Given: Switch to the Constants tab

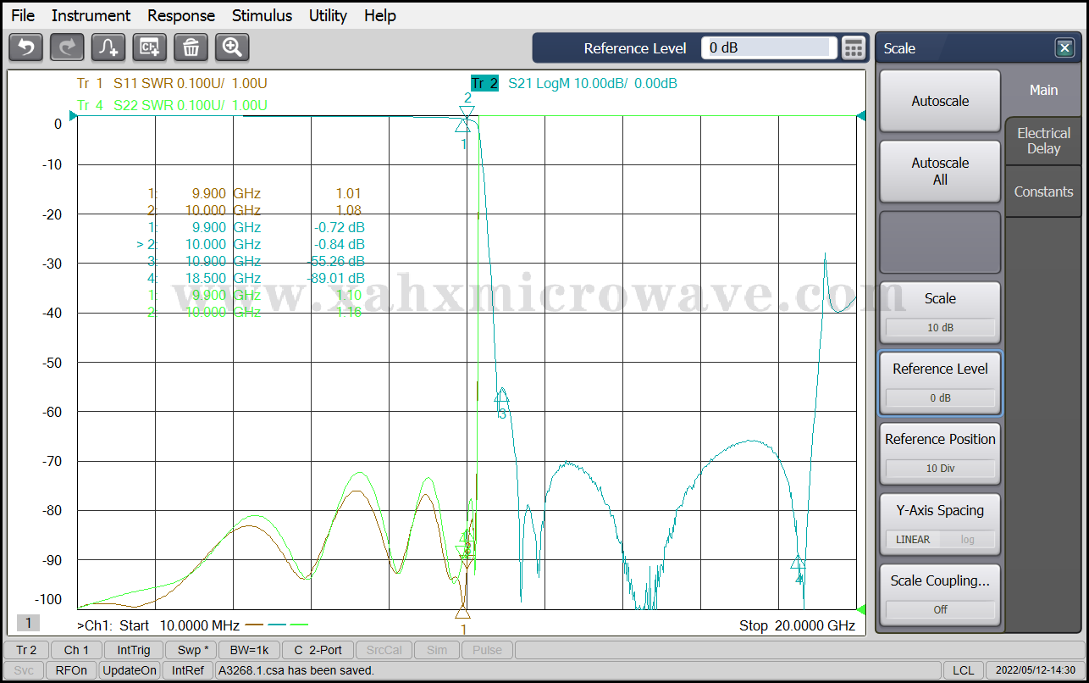Looking at the screenshot, I should (1043, 192).
